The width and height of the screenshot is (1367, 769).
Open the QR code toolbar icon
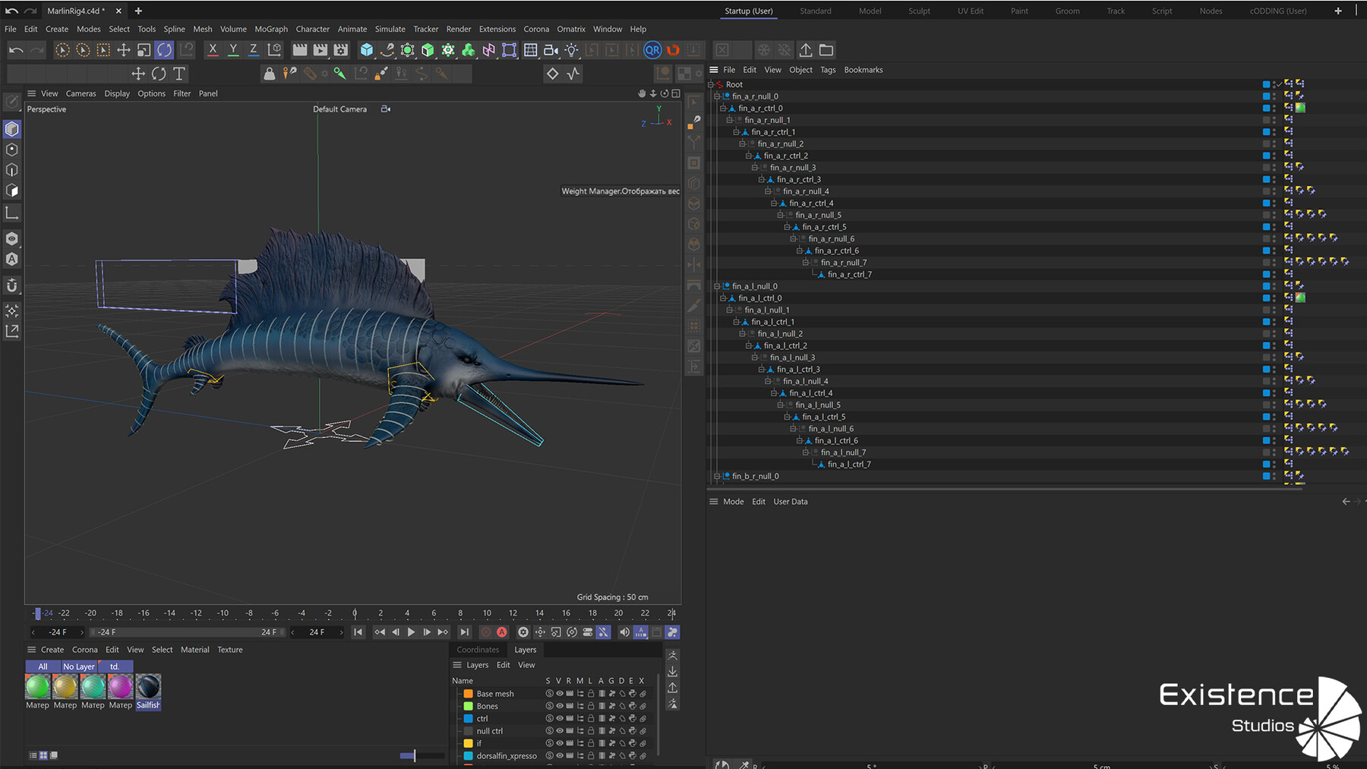click(652, 50)
